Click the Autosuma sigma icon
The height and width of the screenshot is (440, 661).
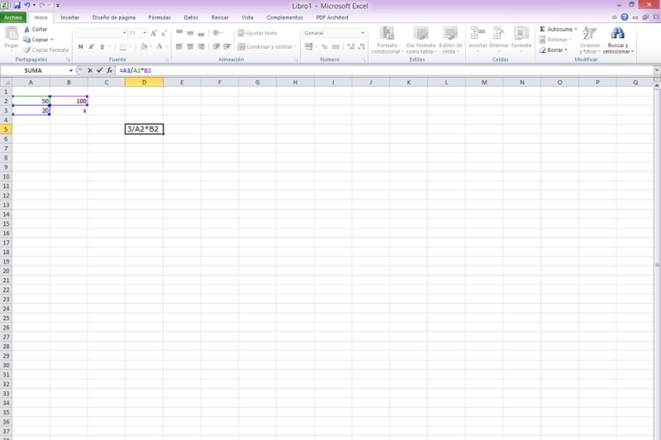coord(543,29)
